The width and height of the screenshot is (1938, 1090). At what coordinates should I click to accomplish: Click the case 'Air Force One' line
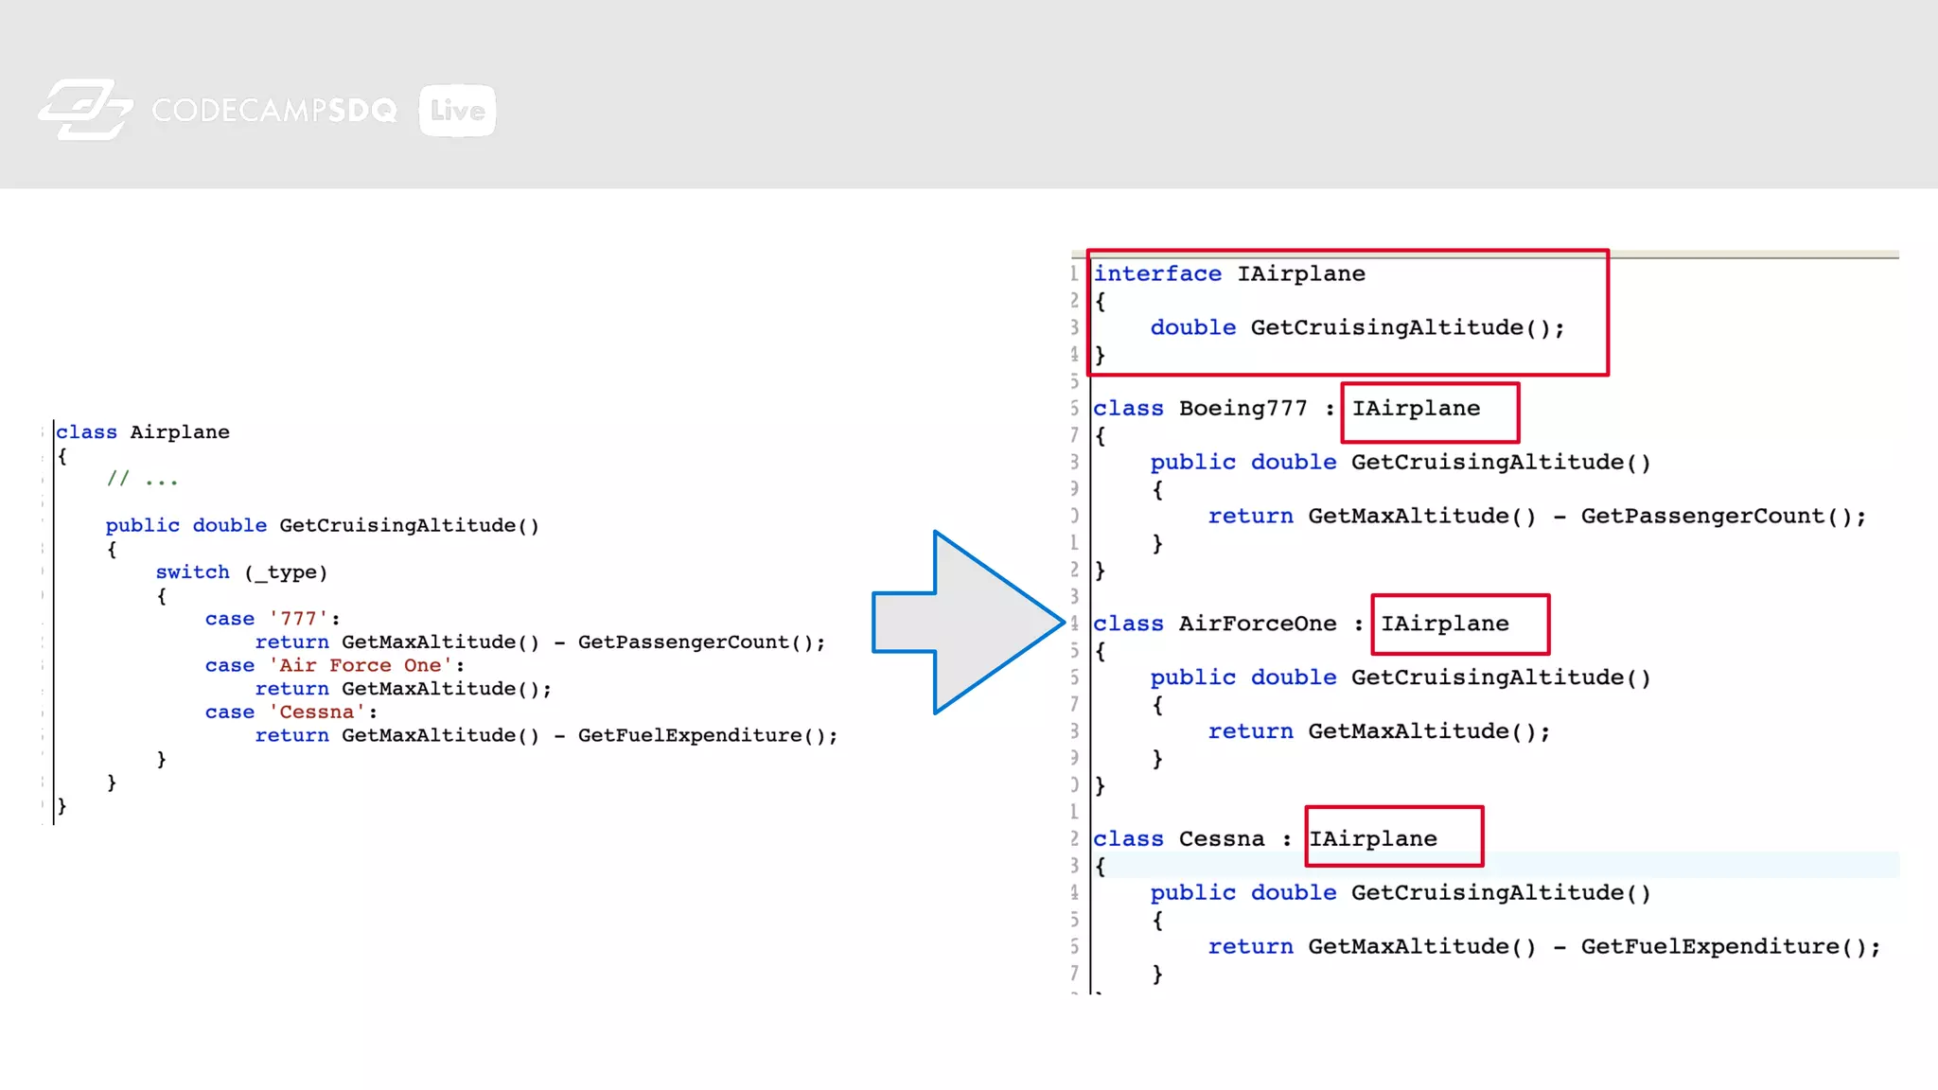click(334, 665)
